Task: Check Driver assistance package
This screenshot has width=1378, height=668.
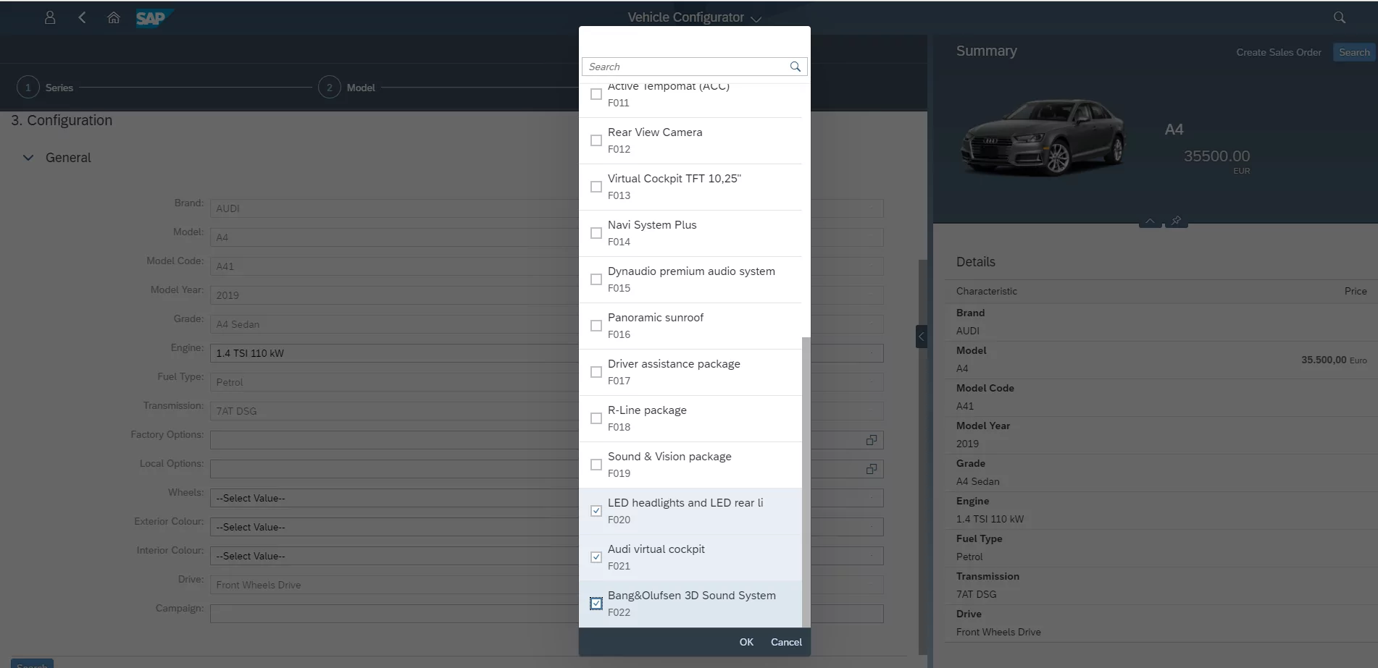Action: point(596,372)
